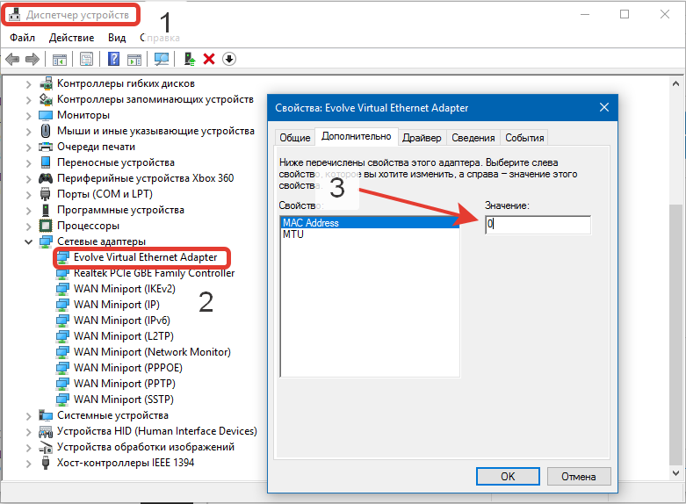The width and height of the screenshot is (686, 504).
Task: Click the red X uninstall device icon
Action: click(x=209, y=59)
